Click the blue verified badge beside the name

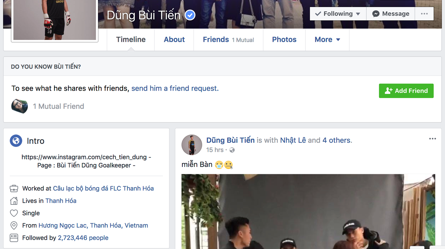(190, 15)
